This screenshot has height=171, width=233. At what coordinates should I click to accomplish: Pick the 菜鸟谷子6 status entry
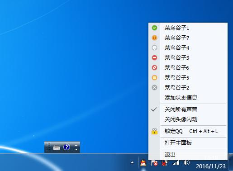pos(188,67)
